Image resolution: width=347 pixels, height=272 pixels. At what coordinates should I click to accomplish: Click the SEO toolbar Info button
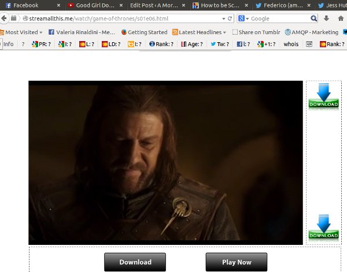coord(9,44)
